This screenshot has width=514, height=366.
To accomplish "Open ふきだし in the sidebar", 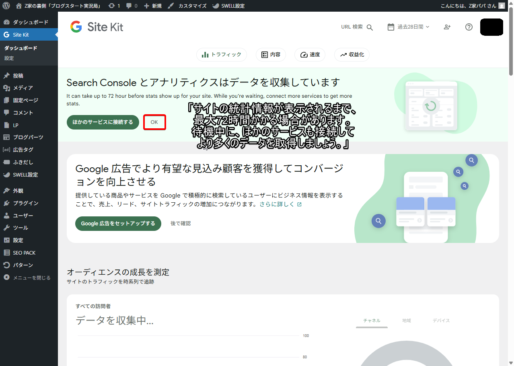I will point(29,162).
